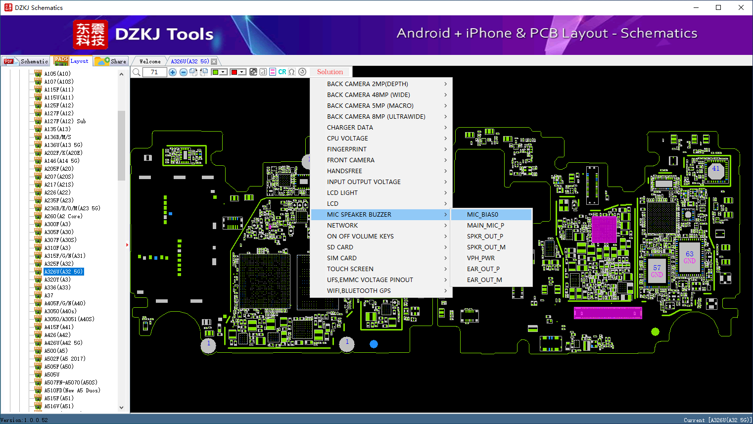
Task: Expand the WIFI,BLUETOOTH GPS submenu arrow
Action: tap(445, 291)
